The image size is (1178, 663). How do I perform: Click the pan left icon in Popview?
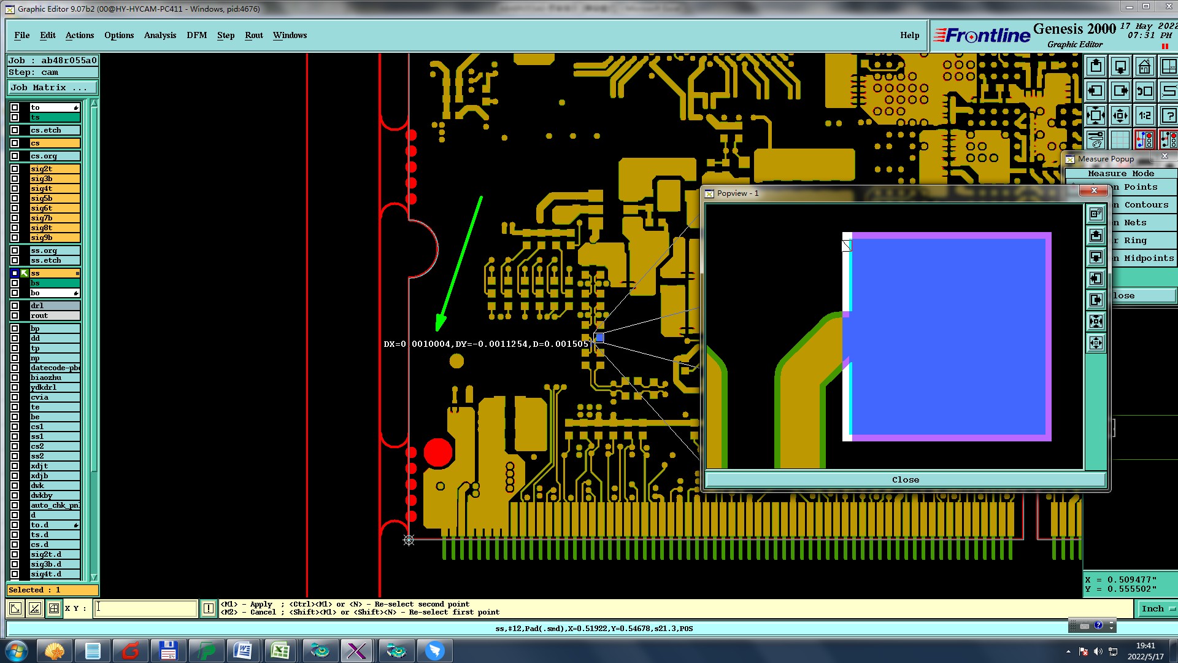(1096, 279)
